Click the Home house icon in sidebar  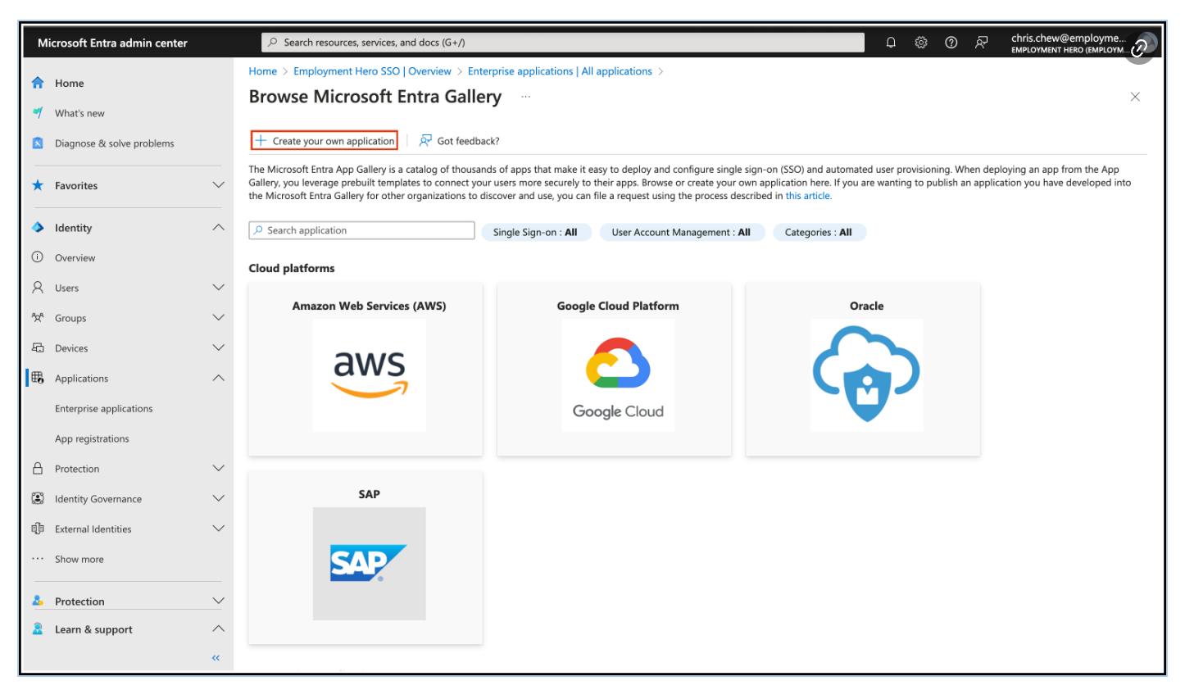pyautogui.click(x=38, y=83)
